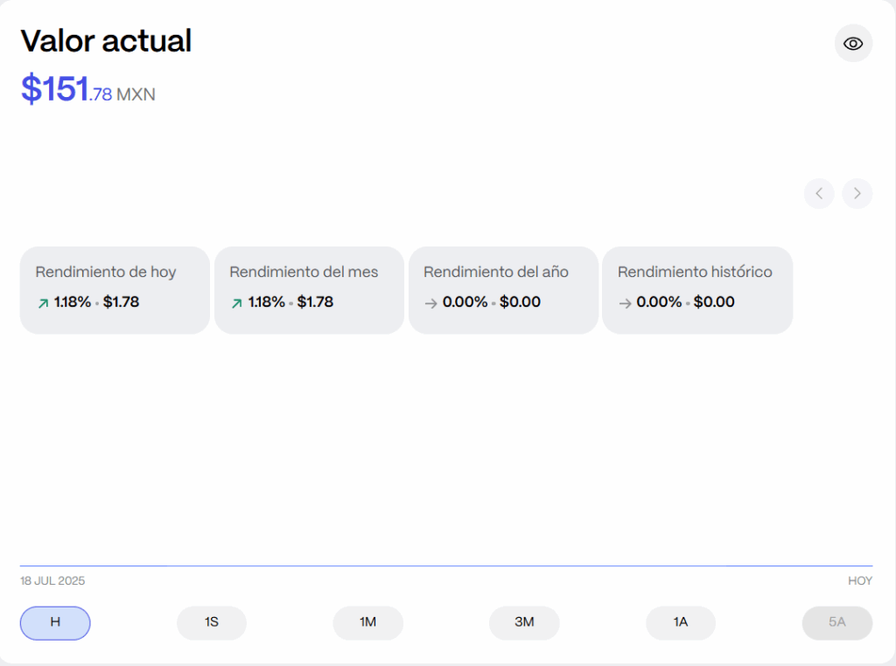
Task: Click green up arrow in Rendimiento del mes
Action: point(237,303)
